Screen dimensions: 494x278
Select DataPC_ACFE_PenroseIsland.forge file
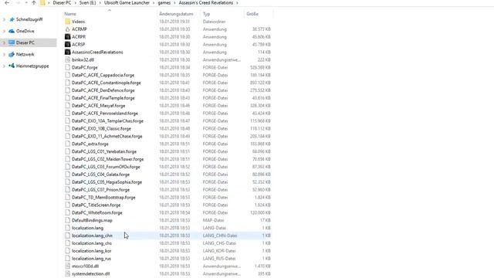[x=105, y=114]
